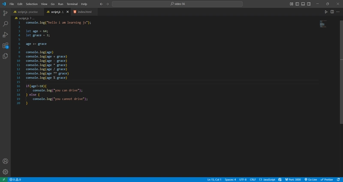The height and width of the screenshot is (182, 343).
Task: Click the 'age += grace' line
Action: pyautogui.click(x=36, y=44)
